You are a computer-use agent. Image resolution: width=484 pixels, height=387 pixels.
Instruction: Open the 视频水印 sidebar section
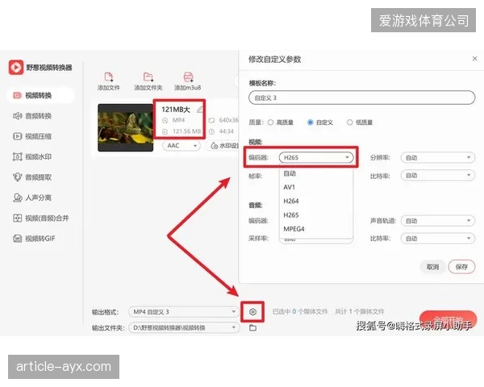(32, 156)
